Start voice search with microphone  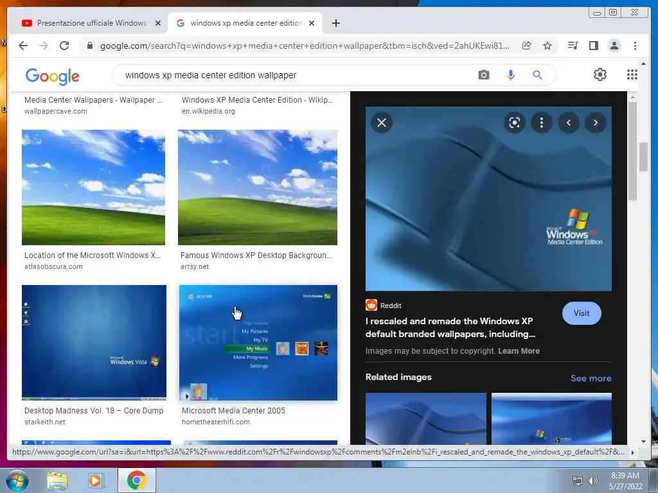[x=511, y=75]
